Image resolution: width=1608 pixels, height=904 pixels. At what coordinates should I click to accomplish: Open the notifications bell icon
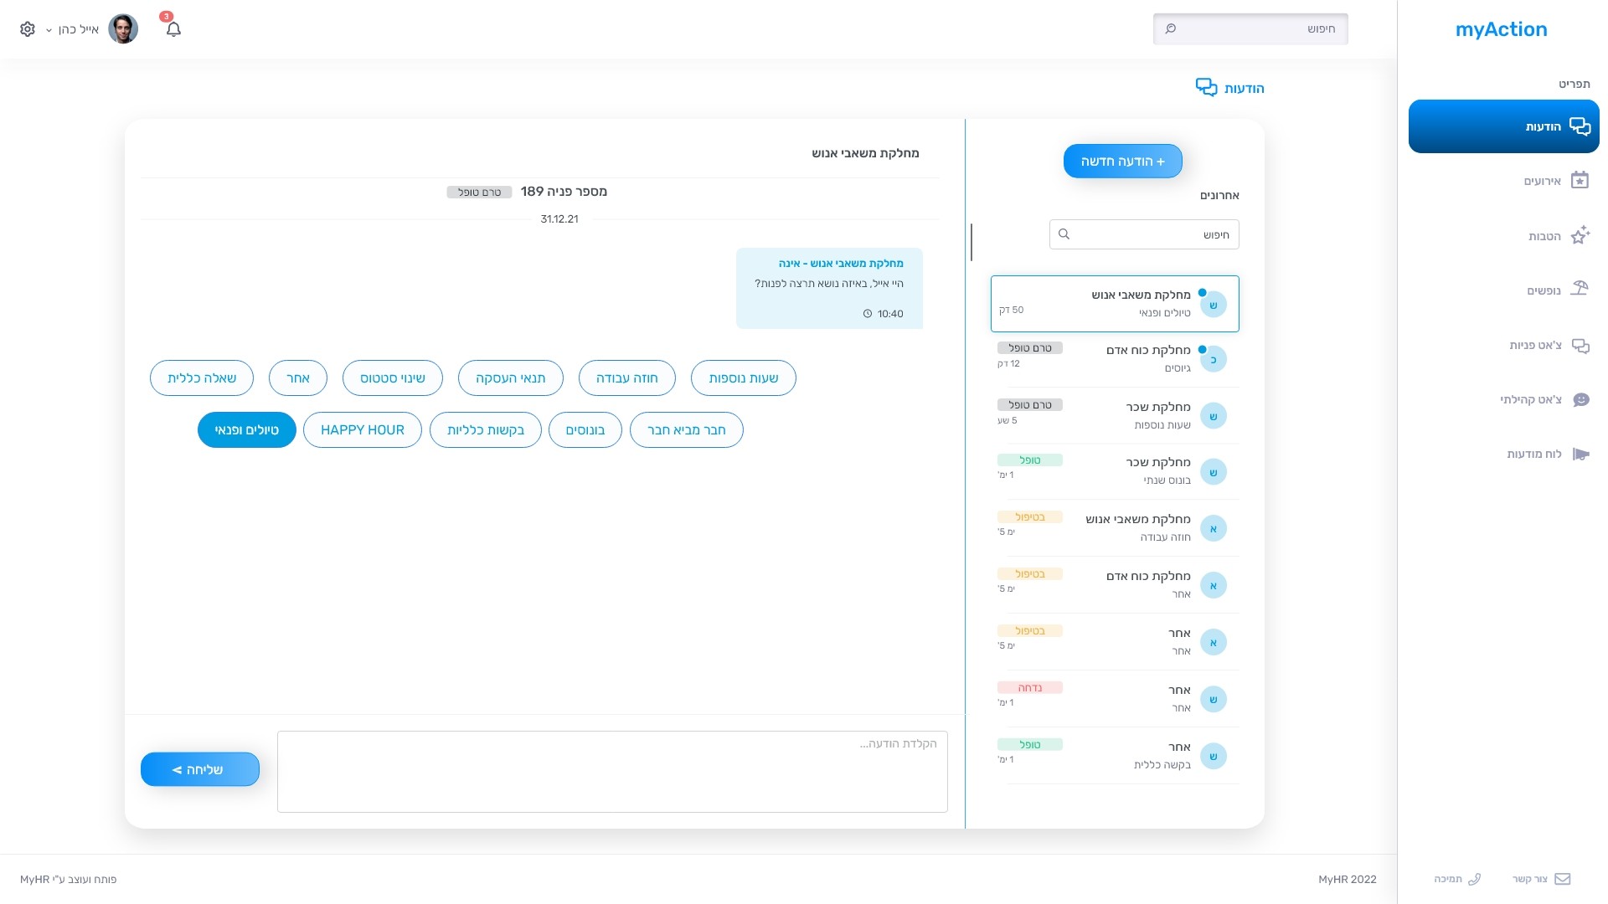(x=173, y=29)
